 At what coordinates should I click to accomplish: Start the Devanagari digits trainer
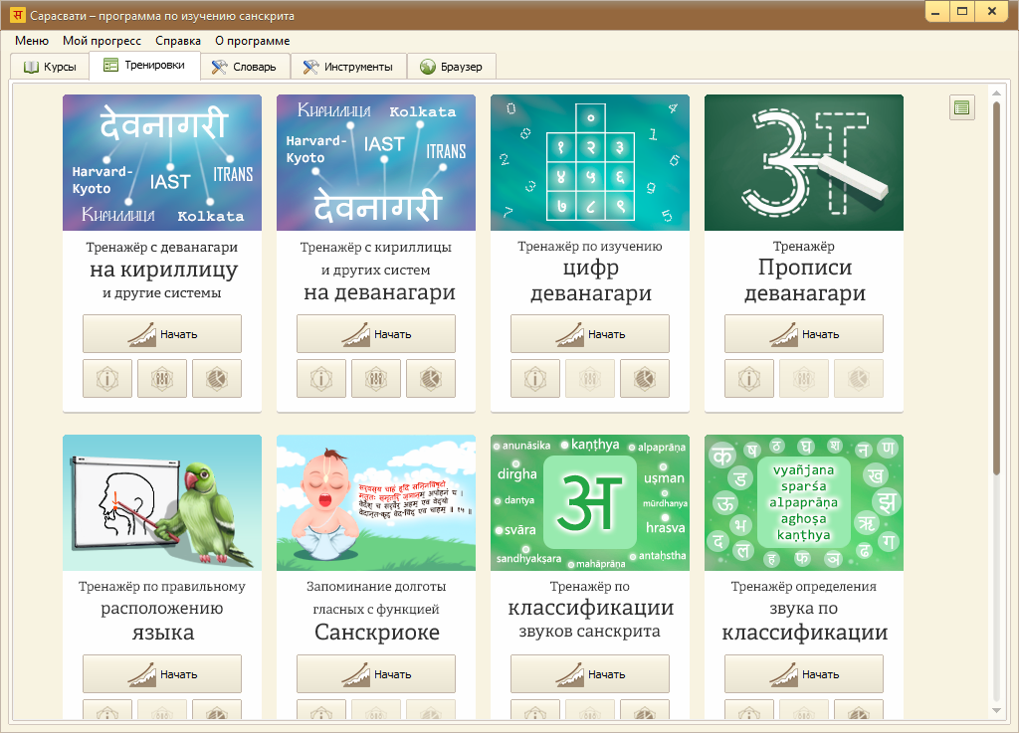click(x=590, y=334)
